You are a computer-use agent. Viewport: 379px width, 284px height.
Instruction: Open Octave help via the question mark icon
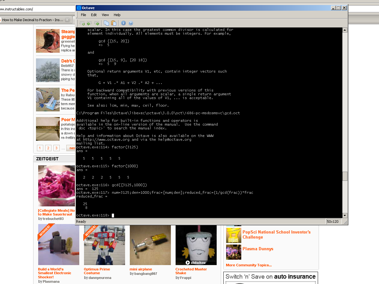click(131, 23)
